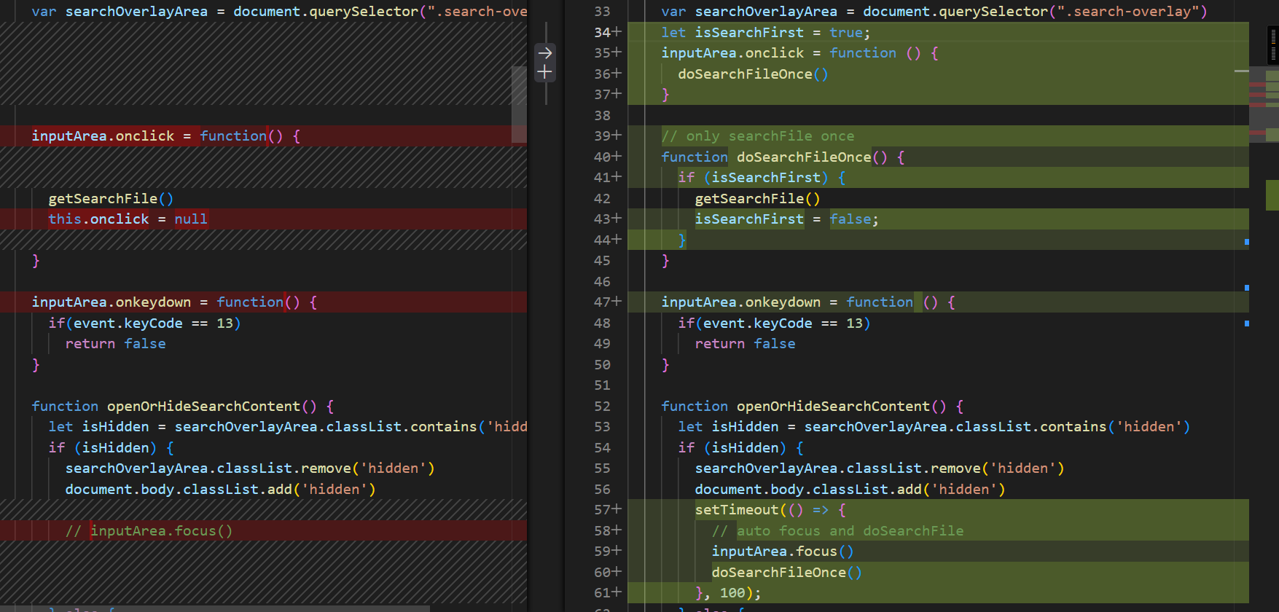Click 'function doSearchFileOnce() {' on line 40
The image size is (1279, 612).
[x=783, y=157]
